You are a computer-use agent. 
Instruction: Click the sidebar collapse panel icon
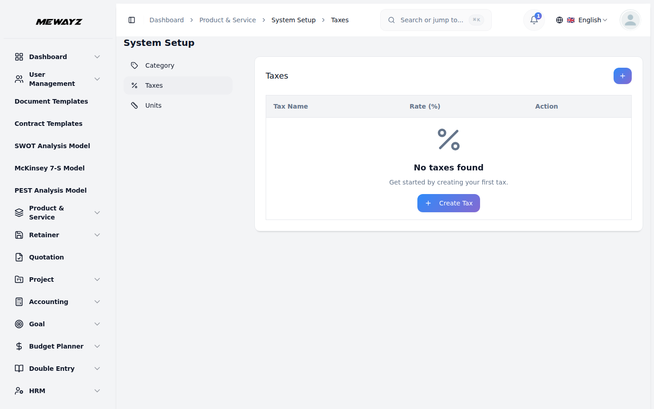tap(132, 20)
